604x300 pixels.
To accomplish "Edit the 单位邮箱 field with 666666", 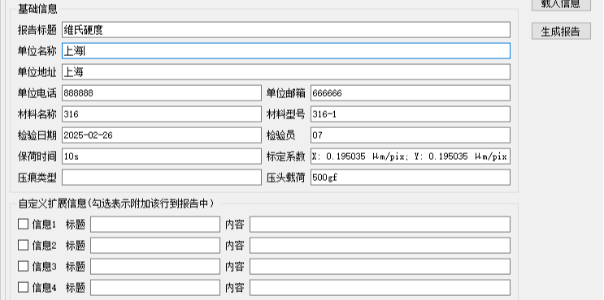I will click(x=411, y=93).
